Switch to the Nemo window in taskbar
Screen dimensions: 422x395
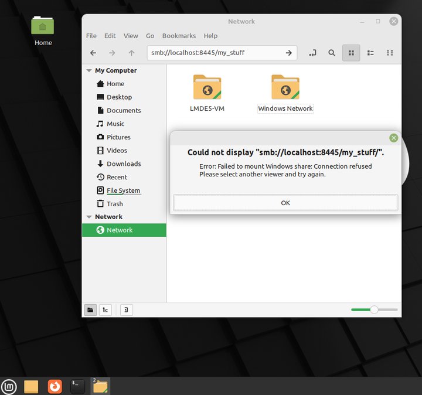coord(100,386)
